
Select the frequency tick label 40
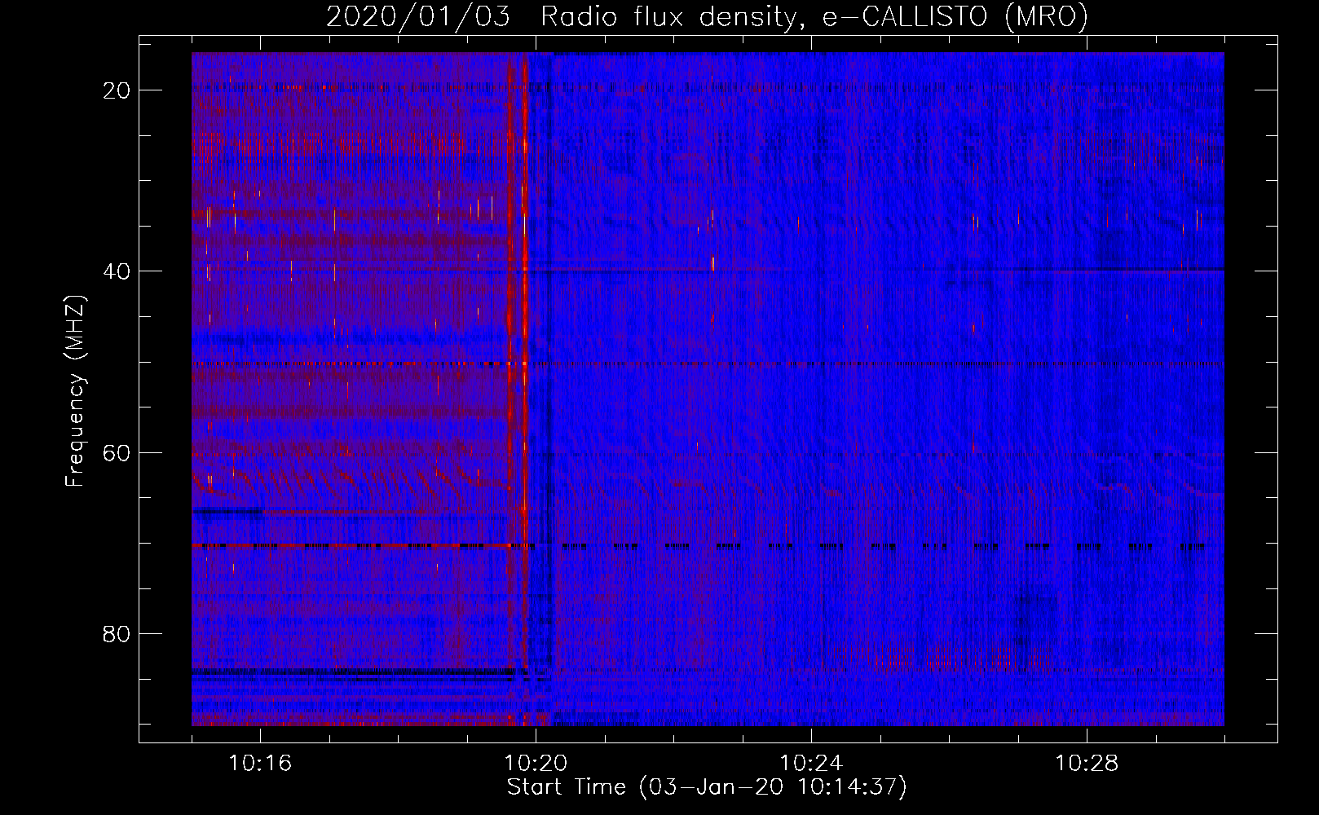(117, 271)
